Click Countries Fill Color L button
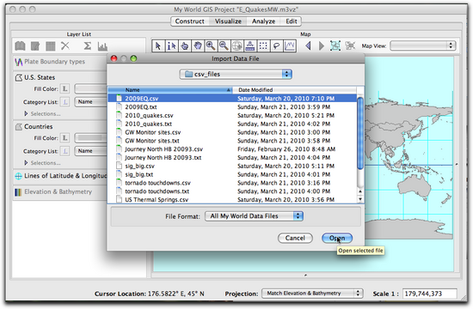The height and width of the screenshot is (309, 473). click(x=64, y=138)
